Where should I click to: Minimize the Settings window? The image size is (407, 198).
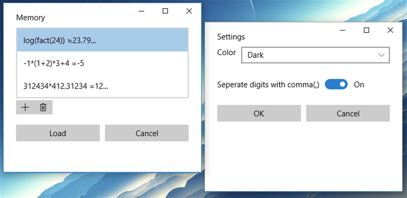(x=342, y=30)
